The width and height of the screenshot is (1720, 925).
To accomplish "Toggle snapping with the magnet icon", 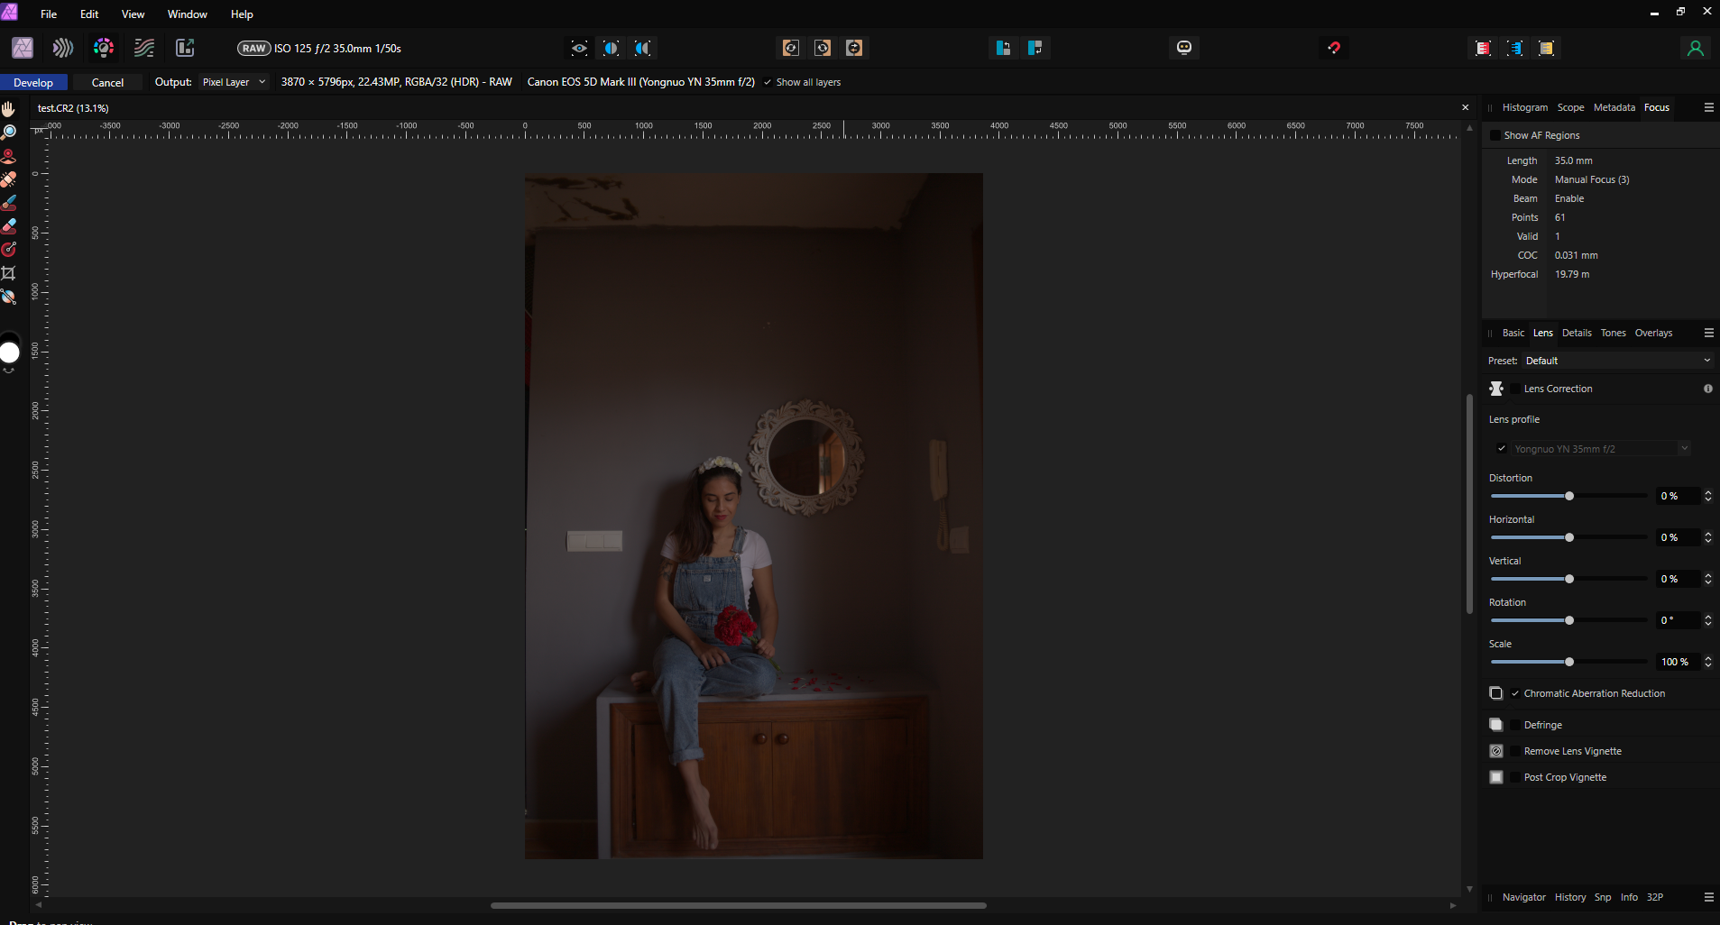I will click(1334, 48).
